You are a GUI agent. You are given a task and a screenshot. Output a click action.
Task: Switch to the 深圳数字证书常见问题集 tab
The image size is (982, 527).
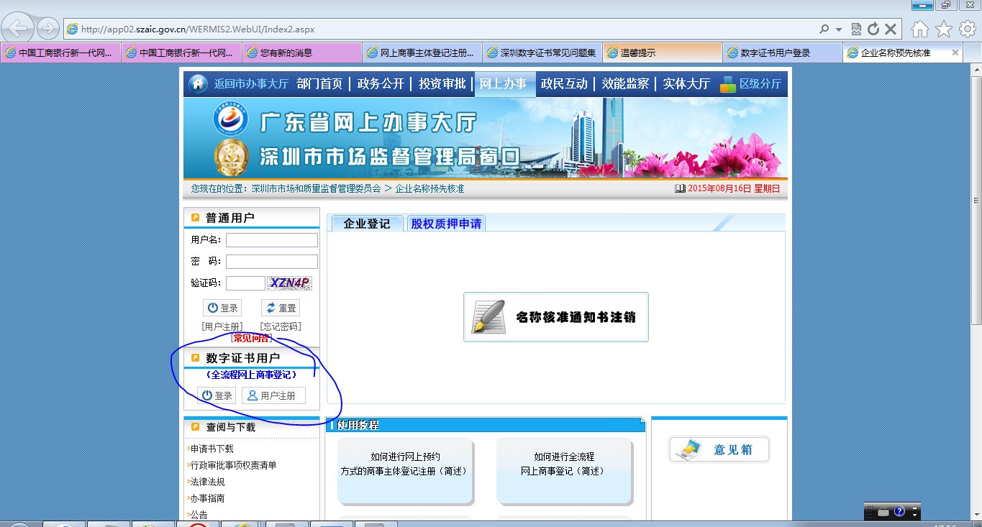[542, 52]
